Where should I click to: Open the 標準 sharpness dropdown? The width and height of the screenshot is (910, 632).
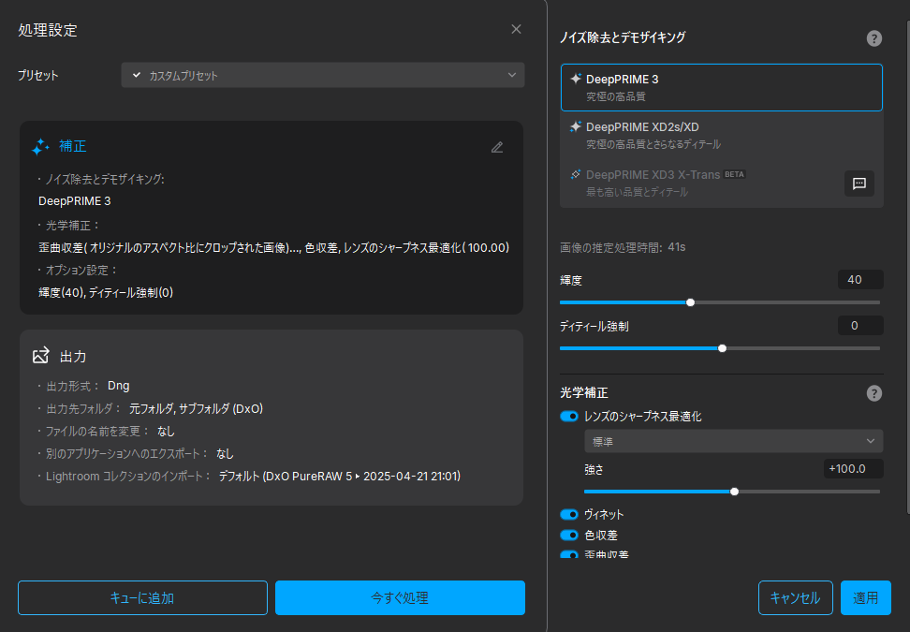734,442
